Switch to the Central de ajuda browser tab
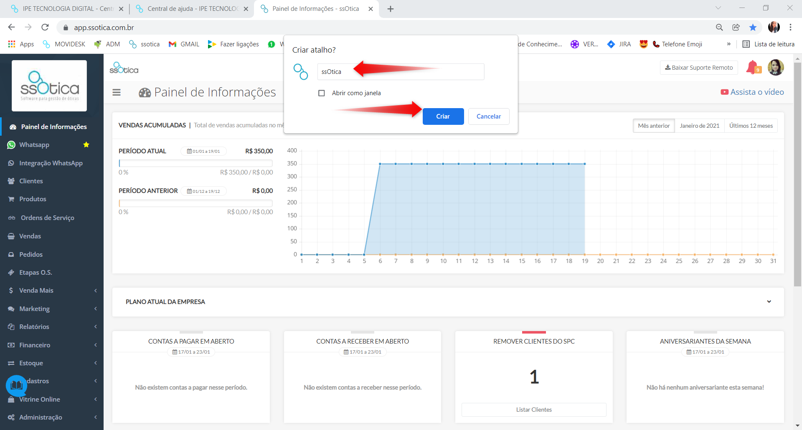802x430 pixels. 192,9
